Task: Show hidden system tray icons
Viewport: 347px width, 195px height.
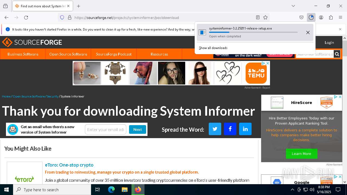Action: pos(292,190)
